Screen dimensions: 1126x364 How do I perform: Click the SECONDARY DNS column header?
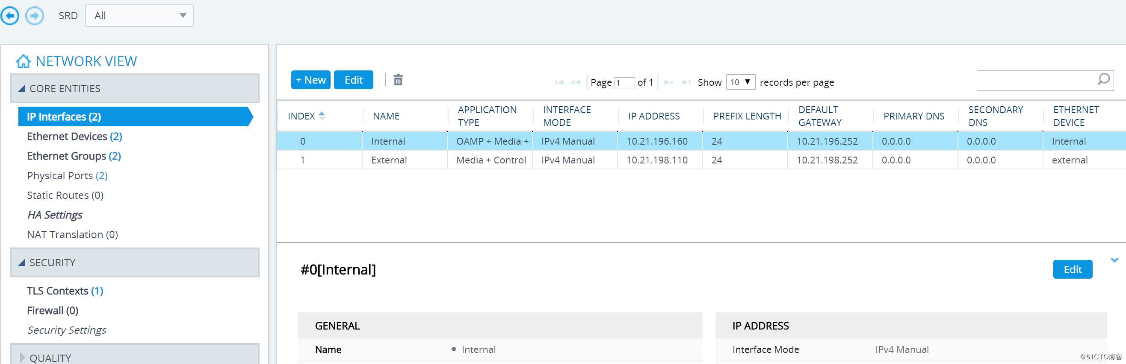(x=995, y=116)
